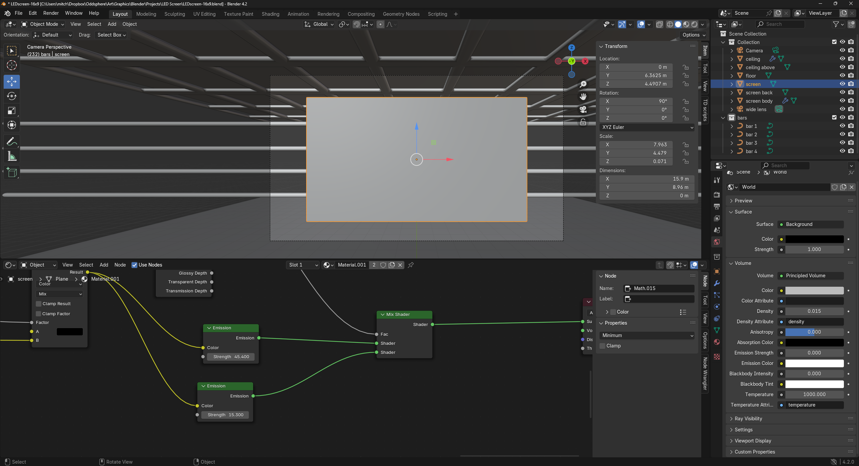Switch to the Shading workspace tab
This screenshot has width=859, height=466.
(x=270, y=14)
